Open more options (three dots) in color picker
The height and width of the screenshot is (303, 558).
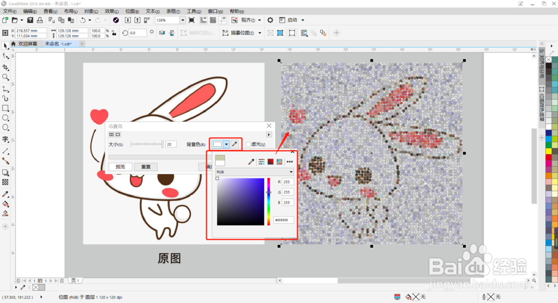[290, 162]
